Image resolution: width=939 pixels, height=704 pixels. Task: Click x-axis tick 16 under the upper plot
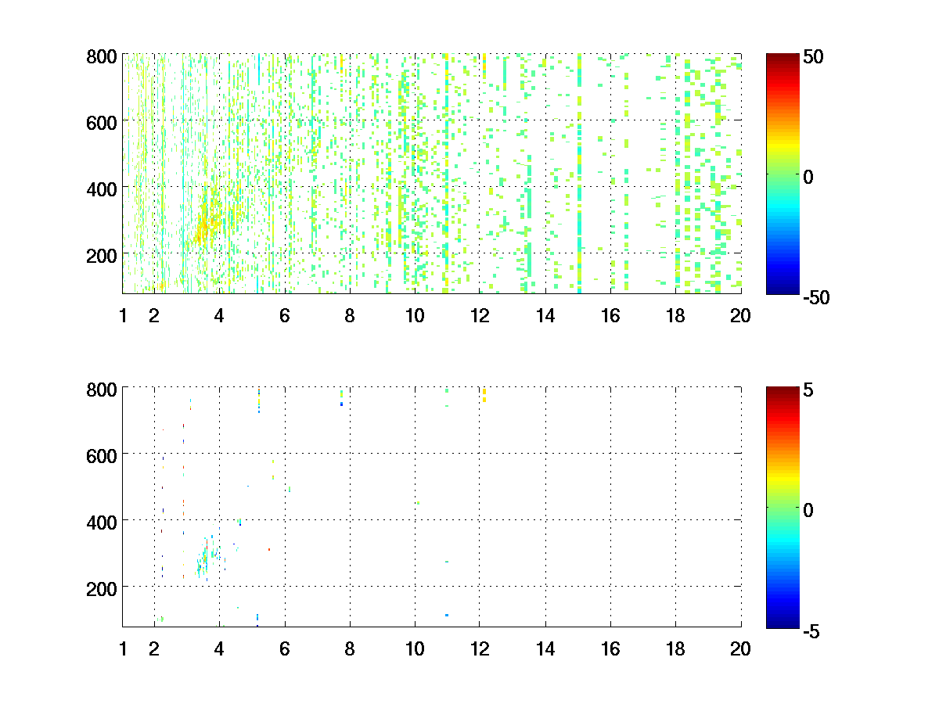(x=610, y=316)
